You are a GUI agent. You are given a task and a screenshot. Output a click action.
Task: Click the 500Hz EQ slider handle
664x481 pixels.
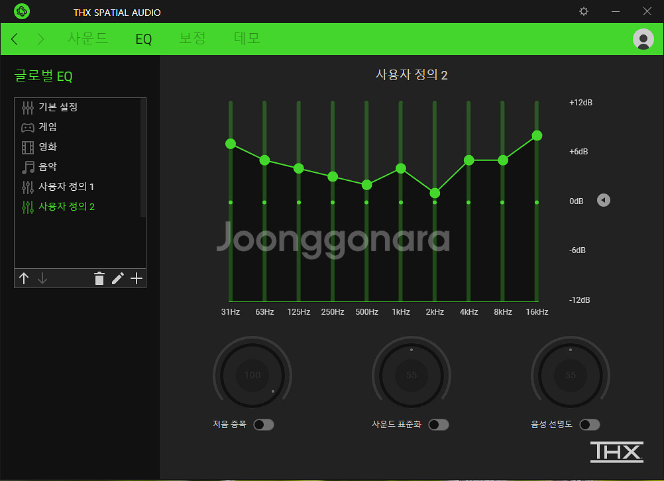tap(366, 185)
